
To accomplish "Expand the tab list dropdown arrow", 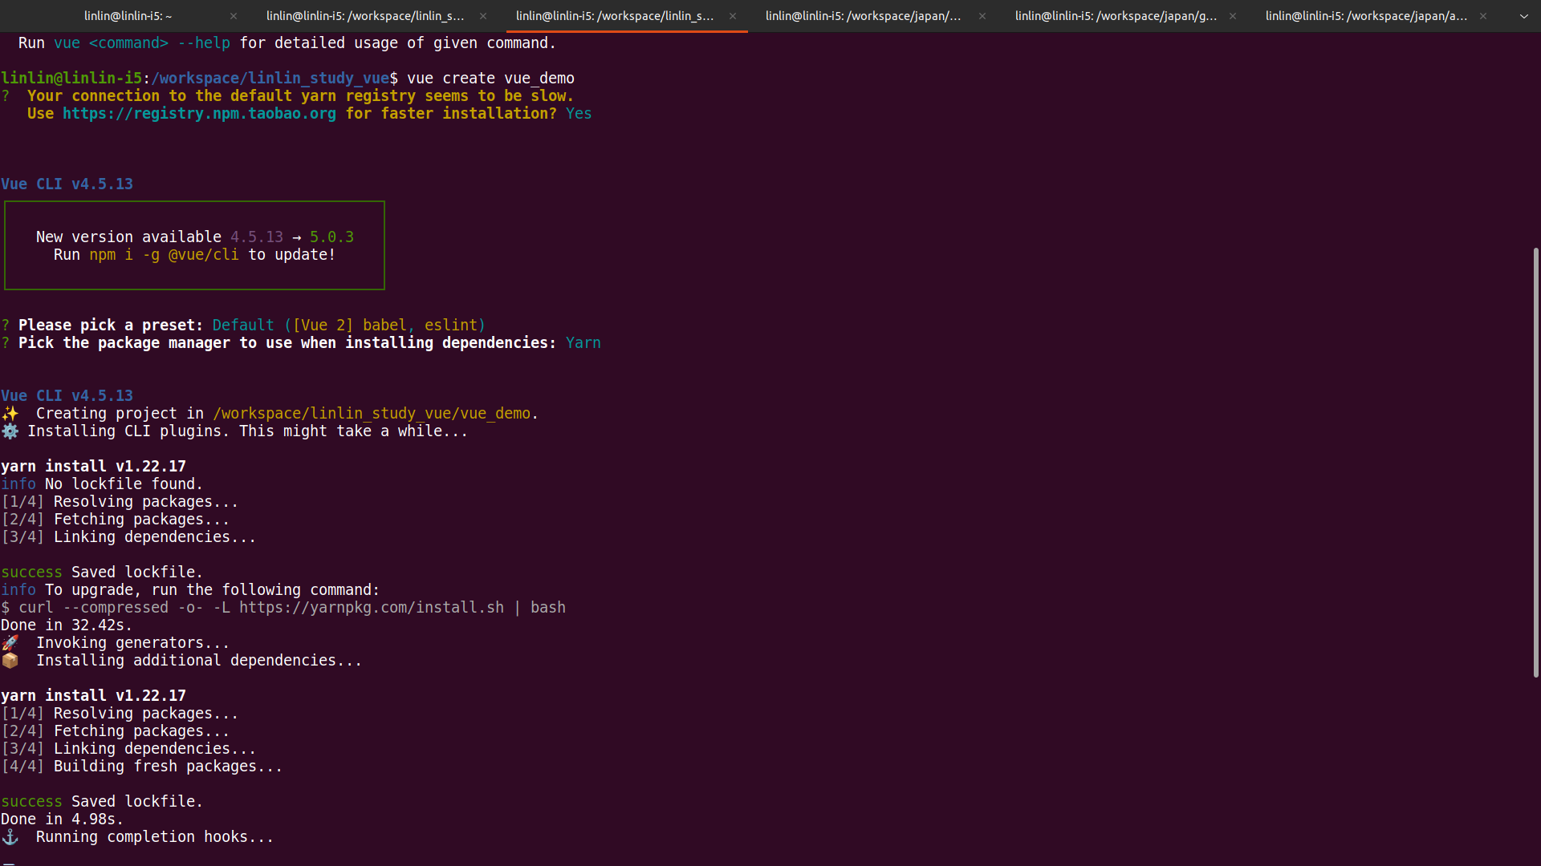I will [1523, 16].
